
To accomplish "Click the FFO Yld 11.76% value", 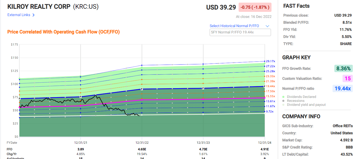I will tap(346, 29).
